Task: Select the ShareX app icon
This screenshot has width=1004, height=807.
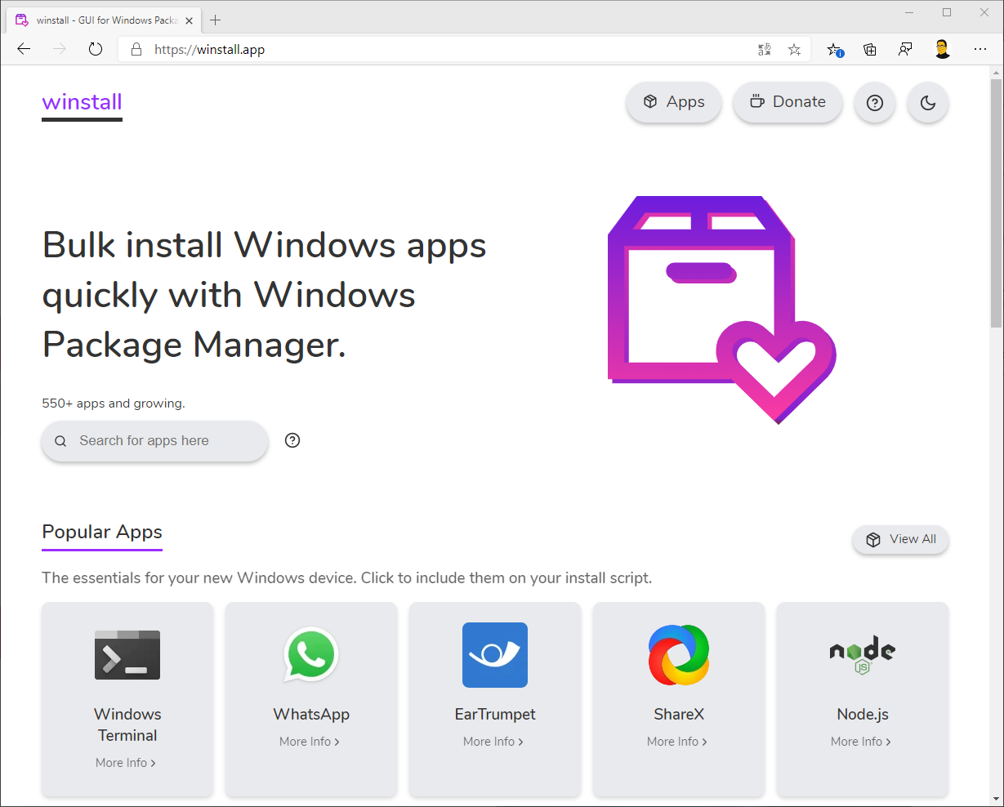Action: coord(679,655)
